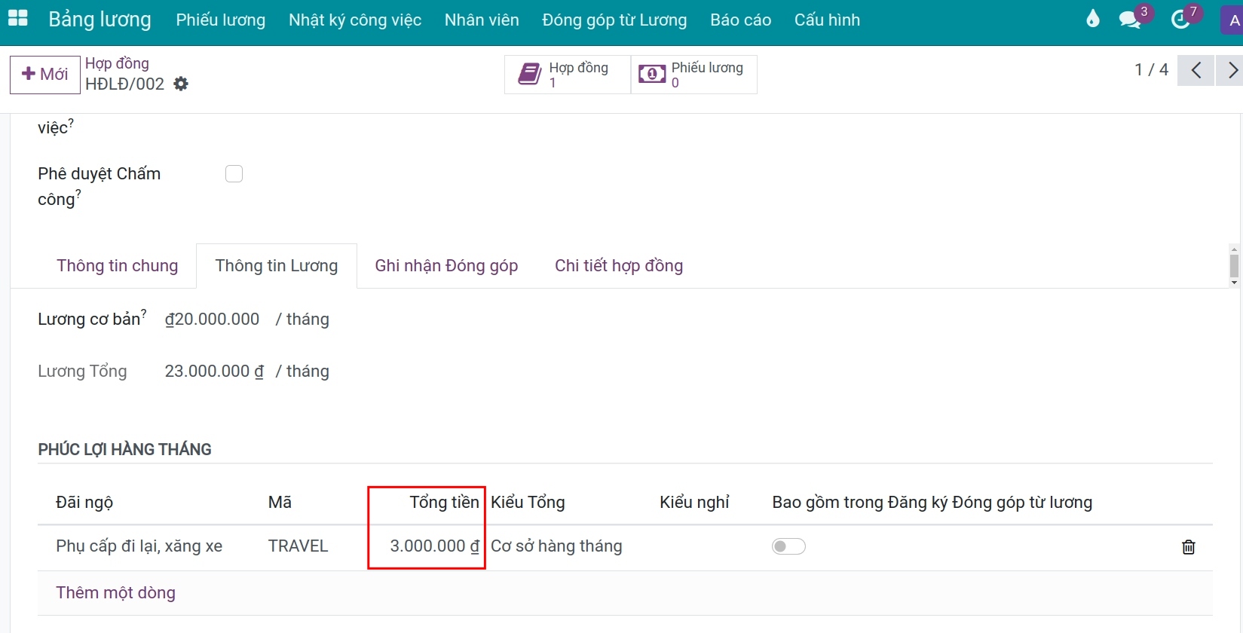Open the user avatar menu
Viewport: 1243px width, 633px height.
click(1232, 20)
